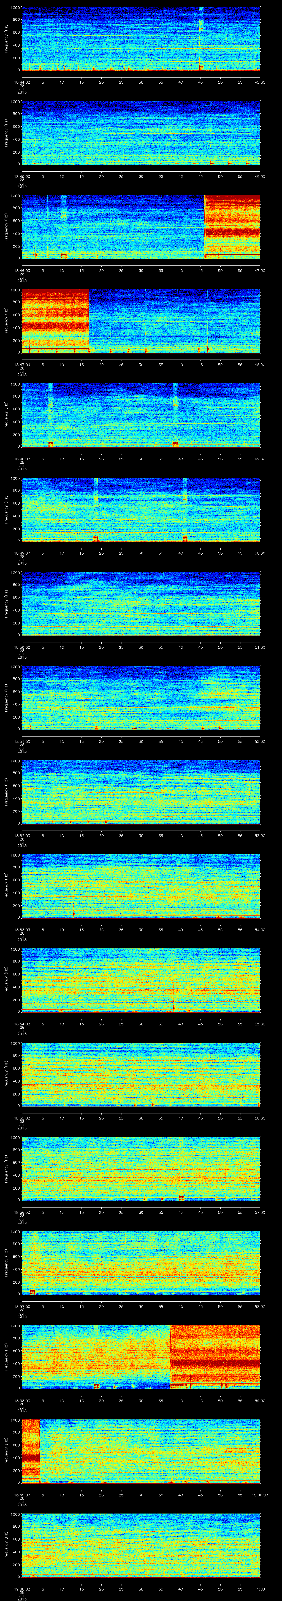Select the "56:00" end time label
Screen dimensions: 282x1601
pos(260,1118)
